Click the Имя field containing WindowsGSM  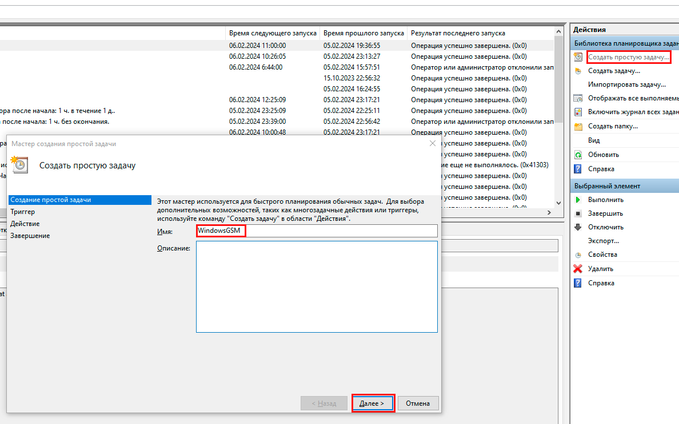pyautogui.click(x=317, y=231)
